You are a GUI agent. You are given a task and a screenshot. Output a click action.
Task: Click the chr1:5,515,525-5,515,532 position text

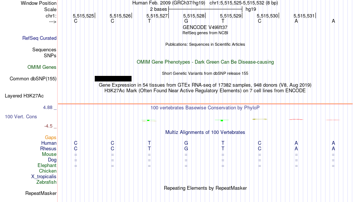click(244, 3)
